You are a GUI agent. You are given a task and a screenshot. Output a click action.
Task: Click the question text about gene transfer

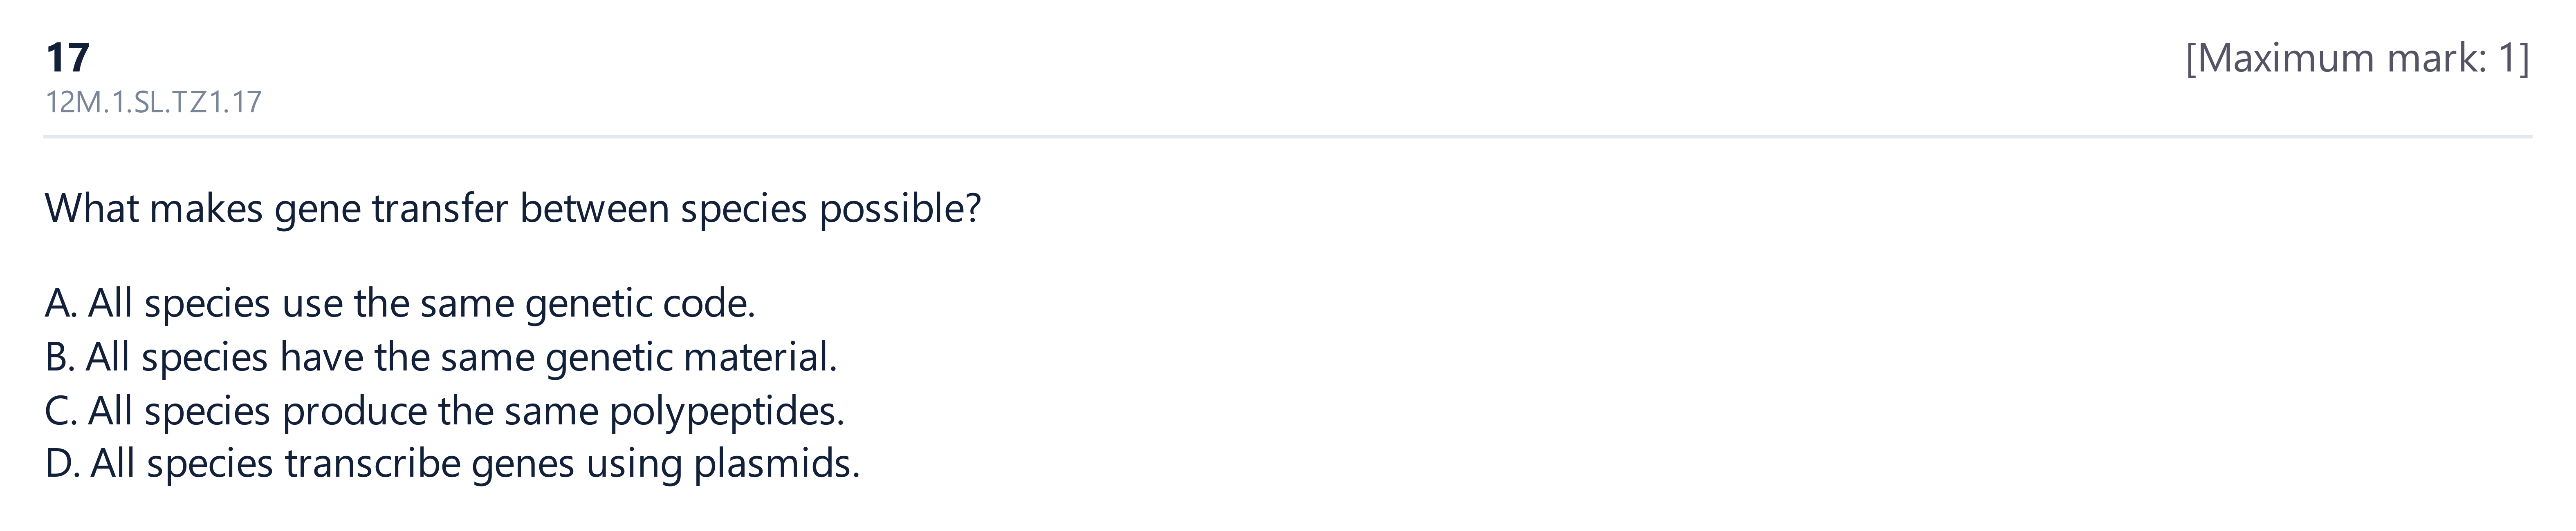[x=513, y=209]
